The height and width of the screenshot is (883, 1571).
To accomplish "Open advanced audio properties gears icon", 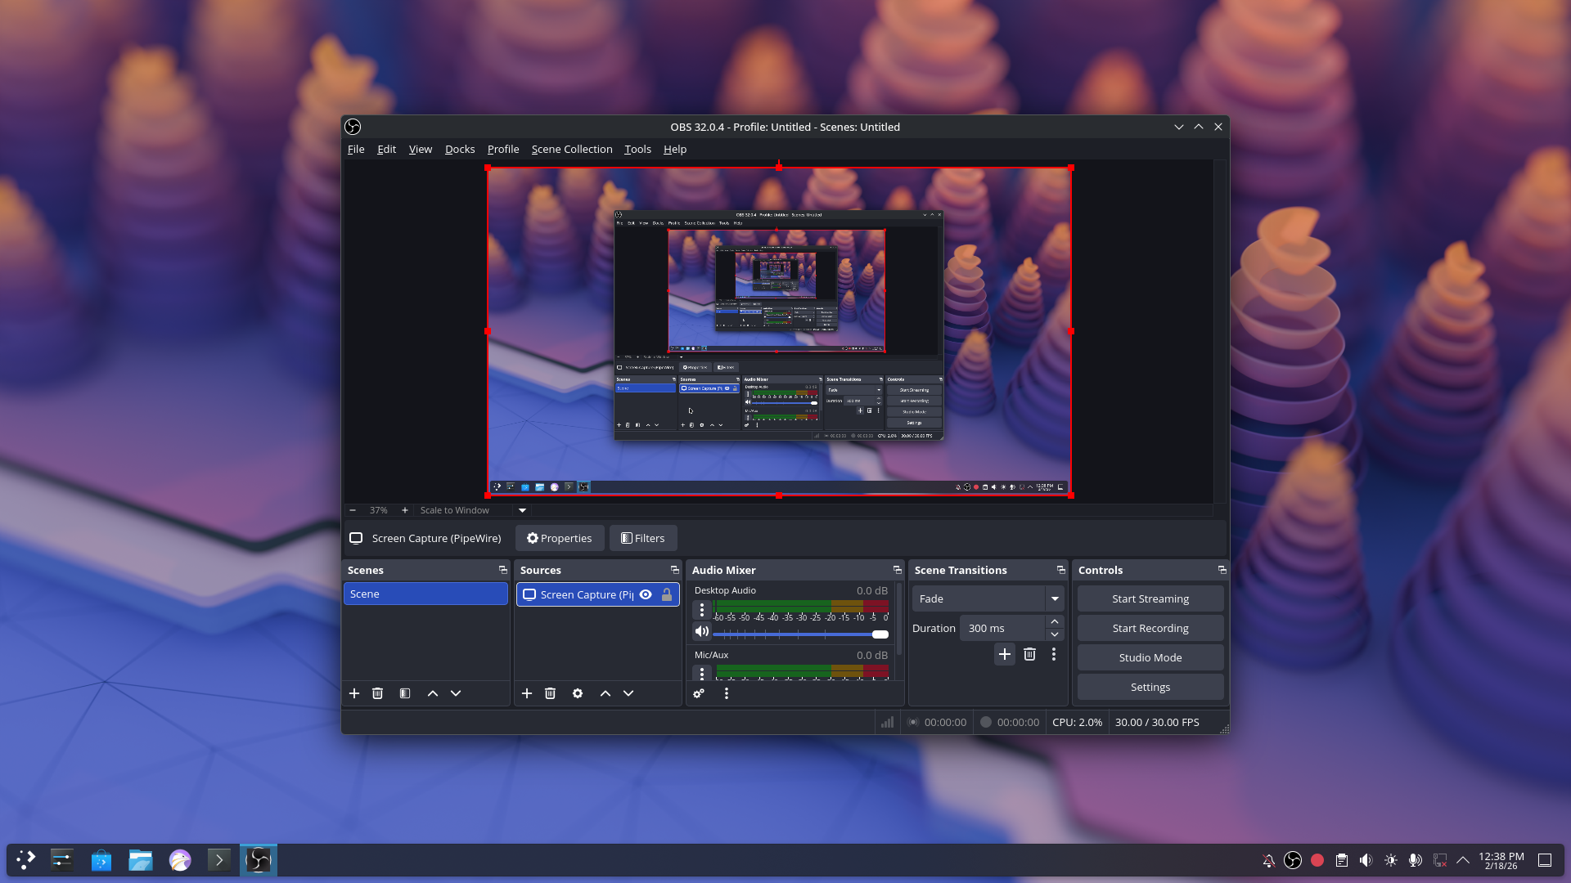I will [699, 693].
